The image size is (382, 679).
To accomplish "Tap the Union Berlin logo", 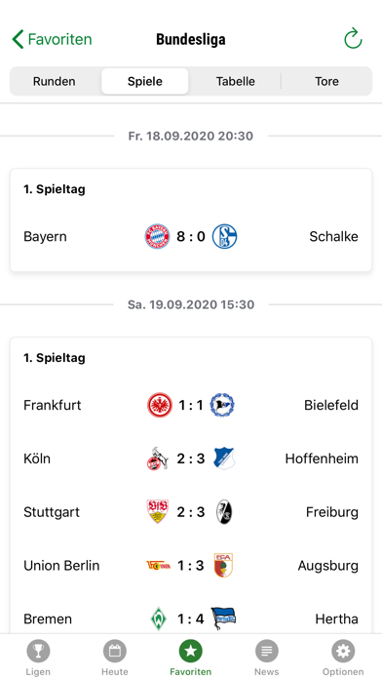I will pyautogui.click(x=159, y=566).
